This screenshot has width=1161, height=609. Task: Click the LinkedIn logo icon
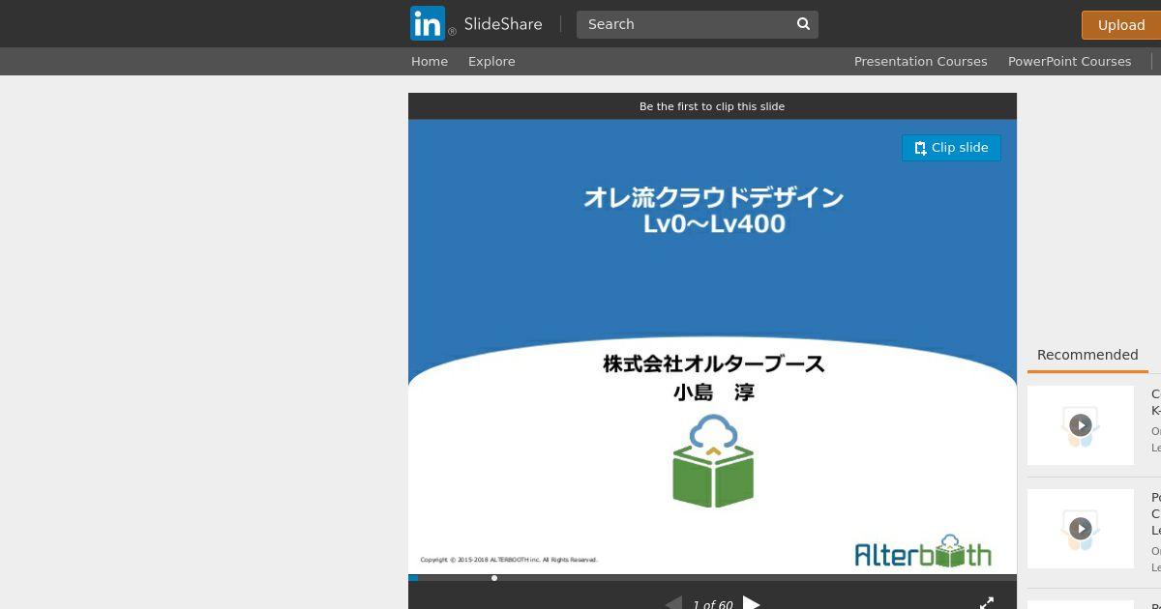coord(428,23)
